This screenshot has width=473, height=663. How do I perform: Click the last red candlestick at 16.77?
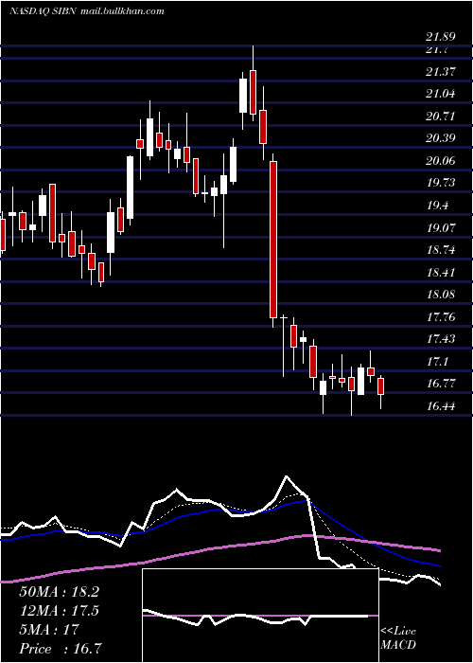[380, 386]
